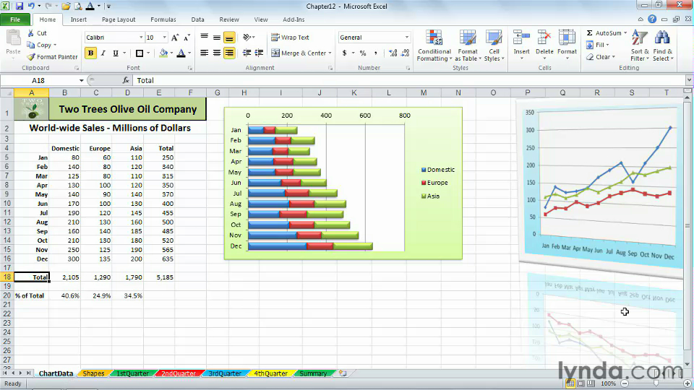The height and width of the screenshot is (390, 694).
Task: Click the Increase Indent icon
Action: [260, 53]
